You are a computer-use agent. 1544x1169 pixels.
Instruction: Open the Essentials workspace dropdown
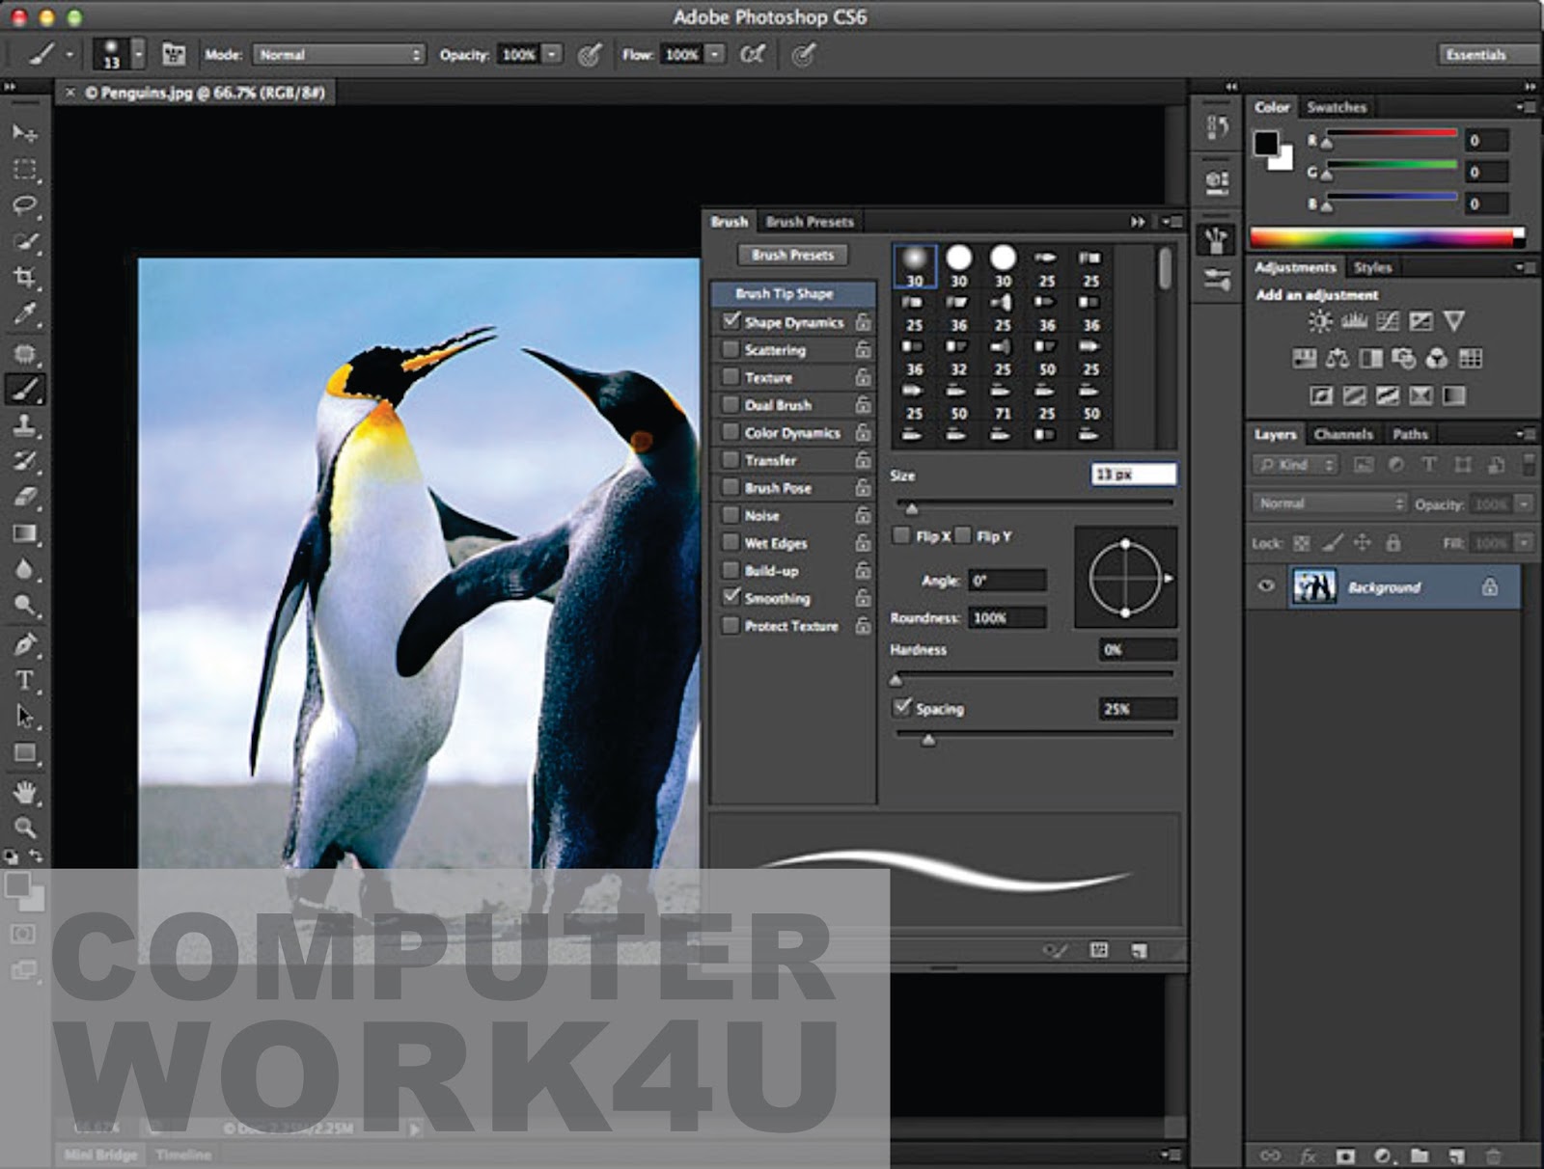(1487, 55)
